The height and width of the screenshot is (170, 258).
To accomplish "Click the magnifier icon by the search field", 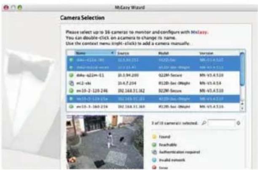I will point(204,123).
